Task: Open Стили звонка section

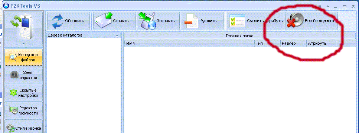Action: pyautogui.click(x=24, y=127)
